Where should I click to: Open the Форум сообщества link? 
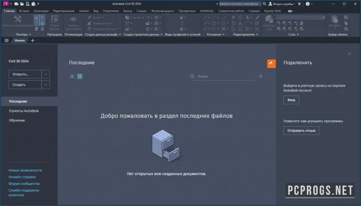pyautogui.click(x=24, y=184)
